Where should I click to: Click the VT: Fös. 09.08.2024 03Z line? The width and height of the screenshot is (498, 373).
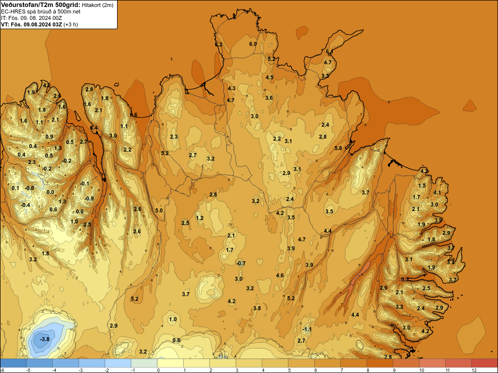pos(32,24)
